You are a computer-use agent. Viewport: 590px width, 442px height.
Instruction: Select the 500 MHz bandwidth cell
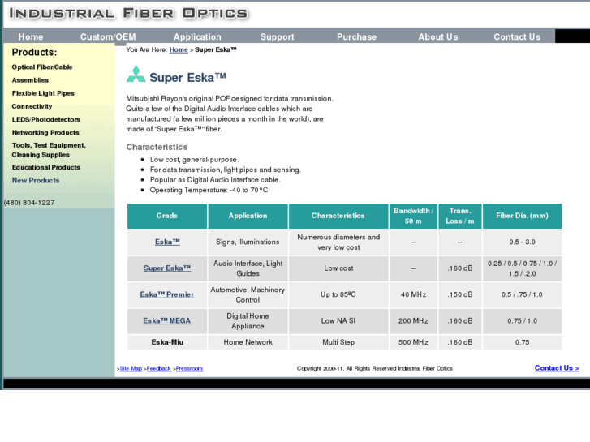point(413,342)
